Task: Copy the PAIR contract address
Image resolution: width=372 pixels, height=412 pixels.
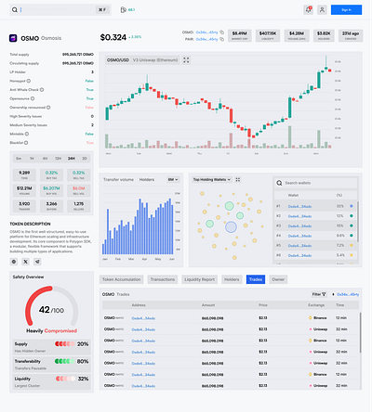Action: point(222,39)
